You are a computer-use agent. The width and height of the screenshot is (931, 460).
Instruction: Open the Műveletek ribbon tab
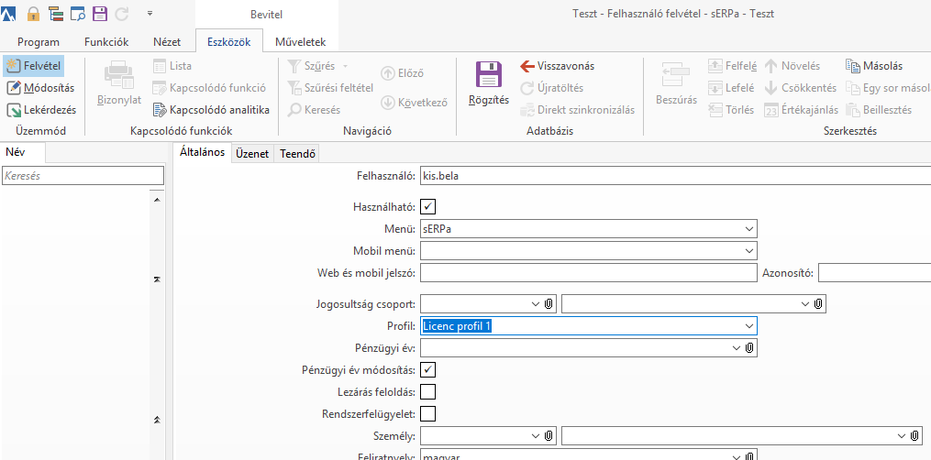click(x=300, y=42)
